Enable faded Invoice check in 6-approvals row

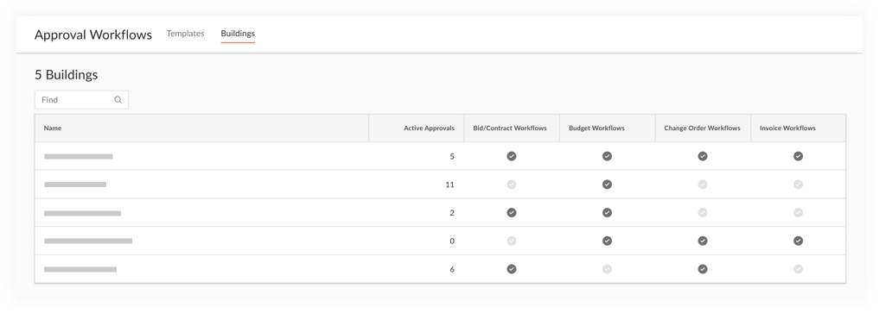point(799,269)
